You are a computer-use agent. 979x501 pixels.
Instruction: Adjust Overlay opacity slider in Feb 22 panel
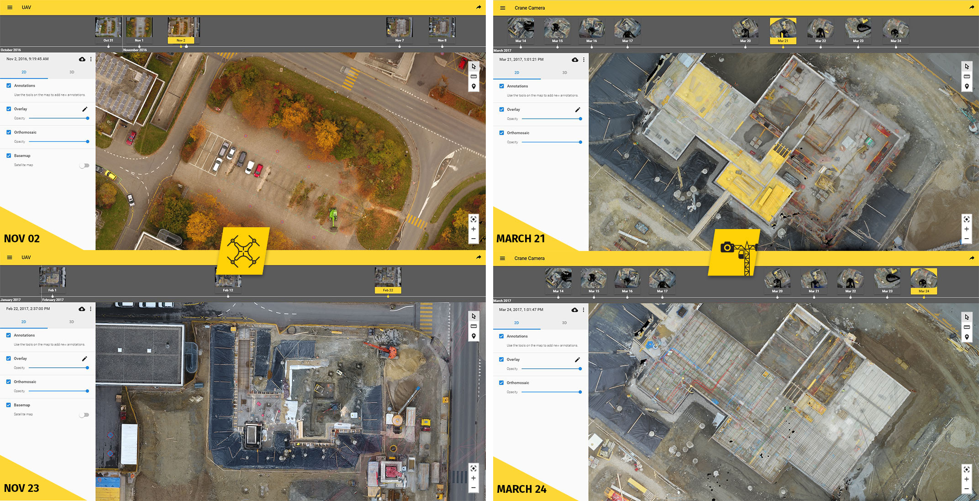(x=87, y=368)
